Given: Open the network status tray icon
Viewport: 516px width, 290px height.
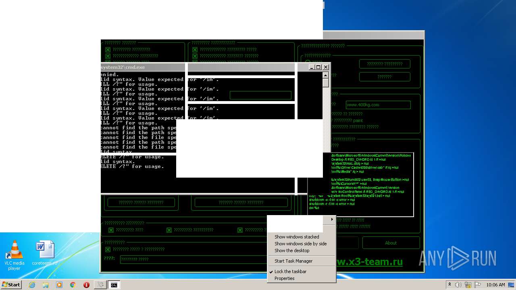Looking at the screenshot, I should coord(468,285).
